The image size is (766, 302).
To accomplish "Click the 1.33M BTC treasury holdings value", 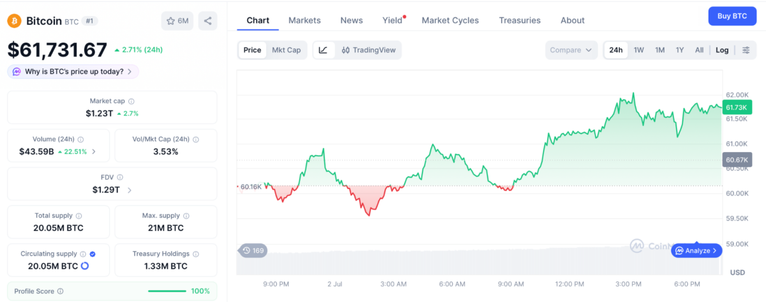I will 165,266.
